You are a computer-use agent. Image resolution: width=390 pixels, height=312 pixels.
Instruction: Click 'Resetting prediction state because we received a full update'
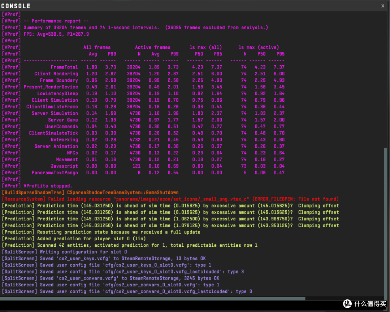[x=119, y=232]
